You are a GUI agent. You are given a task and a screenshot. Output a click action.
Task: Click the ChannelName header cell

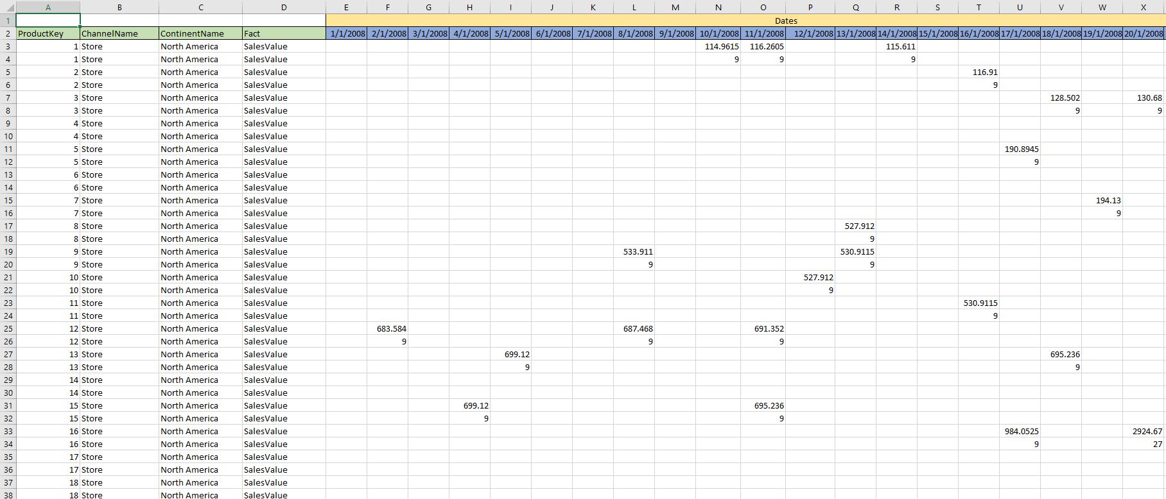pyautogui.click(x=119, y=33)
